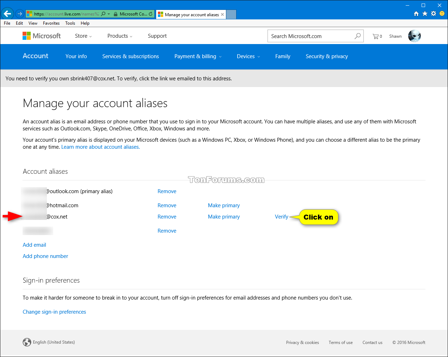
Task: Open Terms of use footer link
Action: click(x=340, y=343)
